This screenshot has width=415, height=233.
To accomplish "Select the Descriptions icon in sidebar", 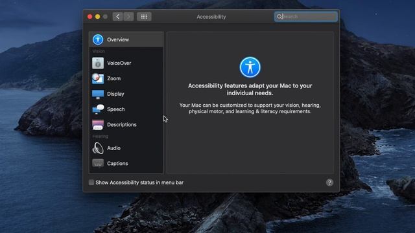I will tap(98, 125).
